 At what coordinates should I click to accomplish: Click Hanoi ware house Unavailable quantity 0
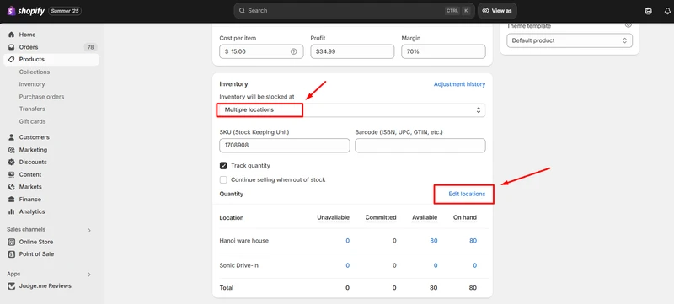point(348,241)
